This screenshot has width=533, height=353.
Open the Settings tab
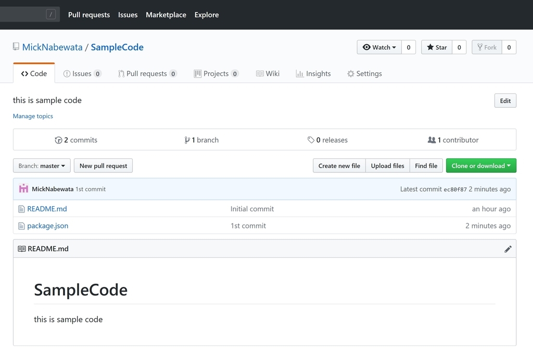[364, 74]
